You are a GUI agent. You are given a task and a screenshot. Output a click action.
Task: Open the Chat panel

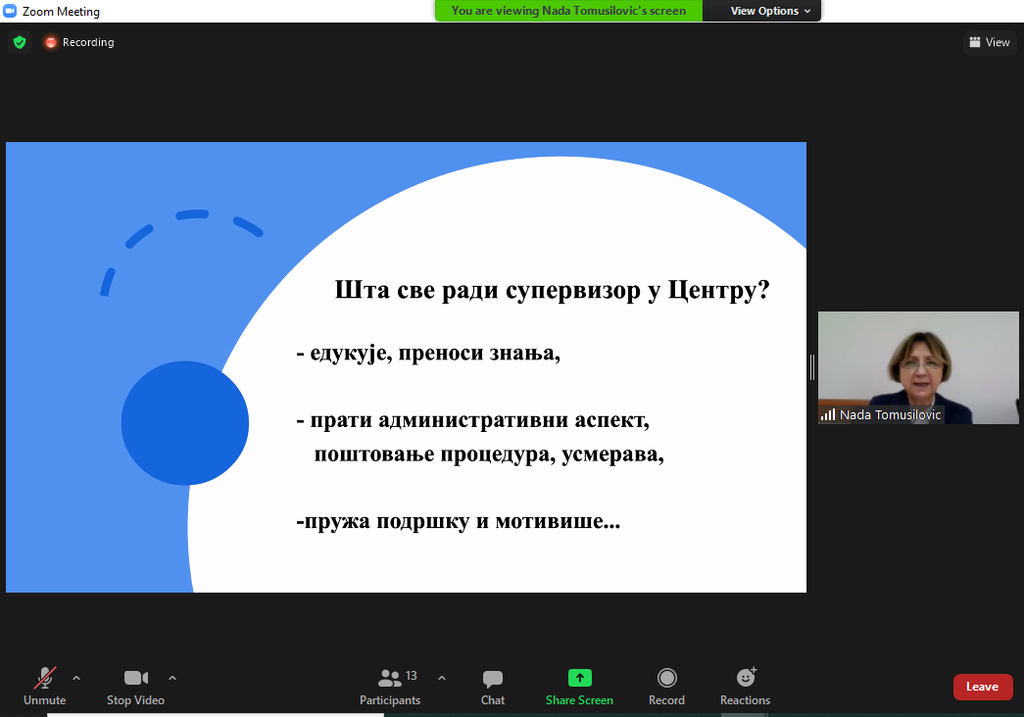pyautogui.click(x=493, y=686)
